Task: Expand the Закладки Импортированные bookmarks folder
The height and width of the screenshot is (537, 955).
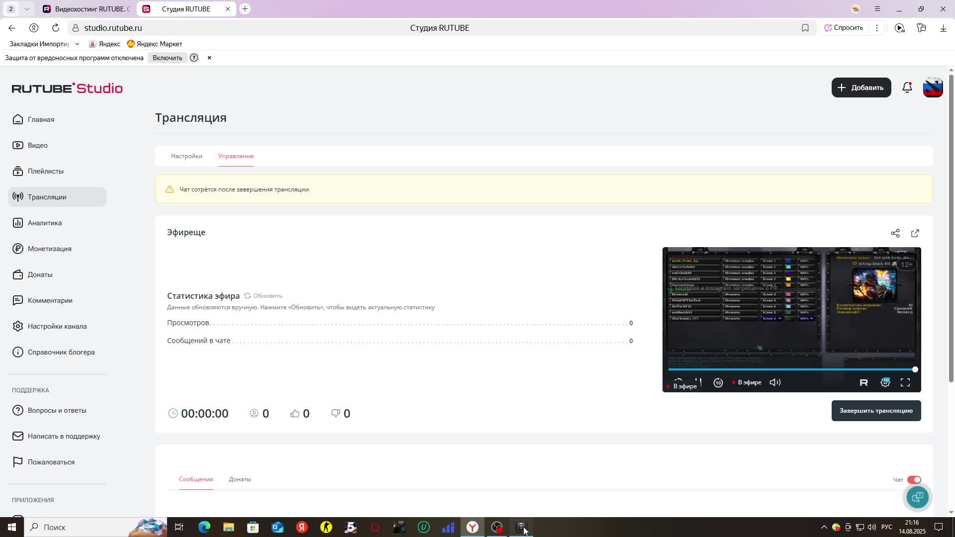Action: pyautogui.click(x=44, y=44)
